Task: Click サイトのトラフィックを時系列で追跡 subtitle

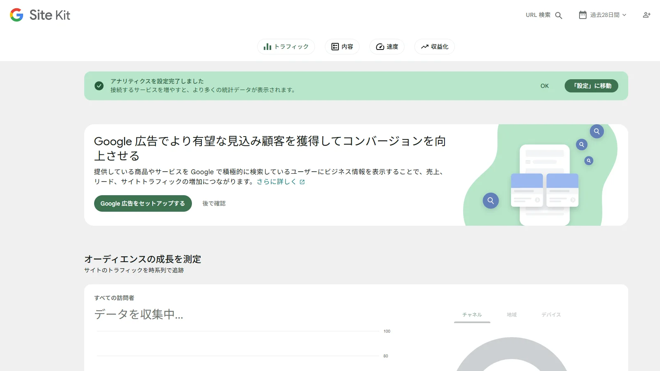Action: pos(134,270)
